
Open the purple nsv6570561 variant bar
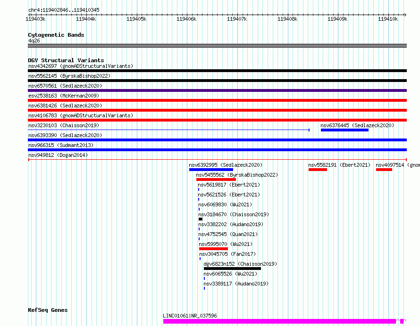(x=217, y=90)
